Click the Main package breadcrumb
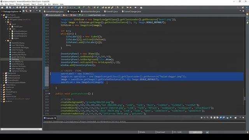This screenshot has width=249, height=140. [x=74, y=15]
